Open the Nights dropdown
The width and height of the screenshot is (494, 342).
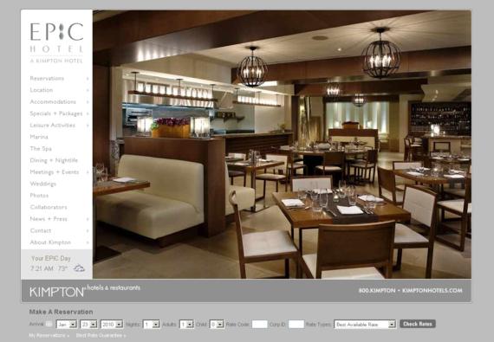point(151,324)
